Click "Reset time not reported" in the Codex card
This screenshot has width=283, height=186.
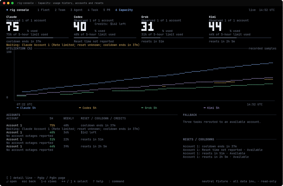(94, 41)
